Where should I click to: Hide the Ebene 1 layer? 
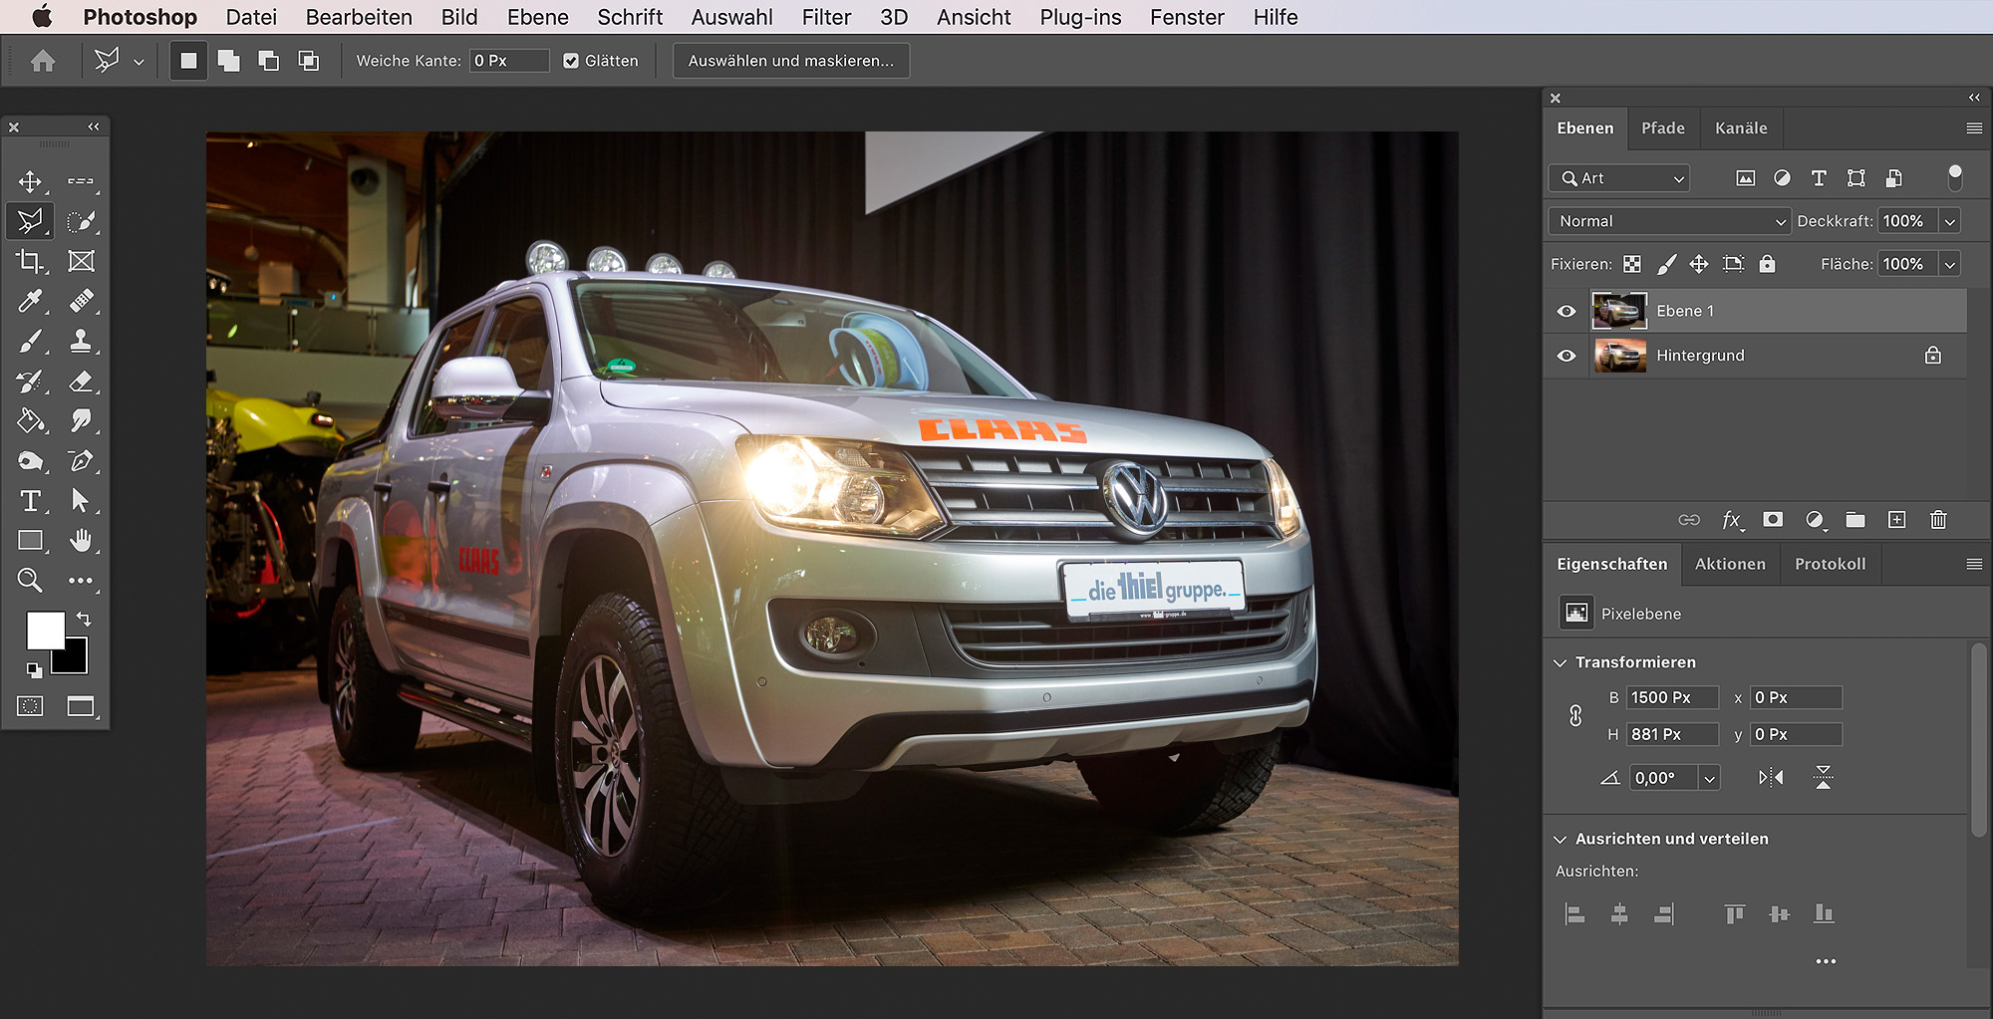pyautogui.click(x=1566, y=311)
